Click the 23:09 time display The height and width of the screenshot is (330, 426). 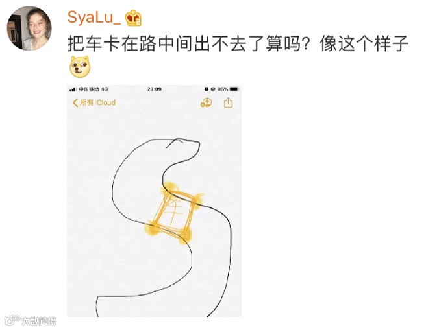tap(155, 89)
